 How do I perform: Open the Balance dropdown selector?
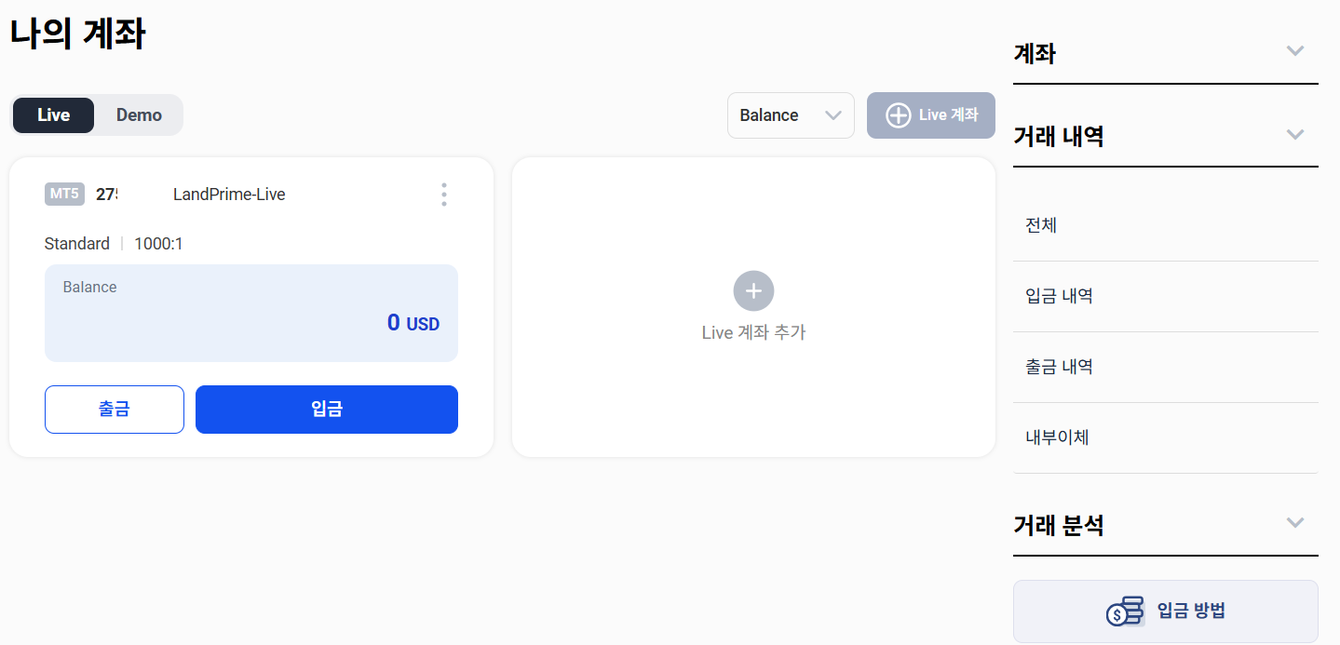click(791, 115)
